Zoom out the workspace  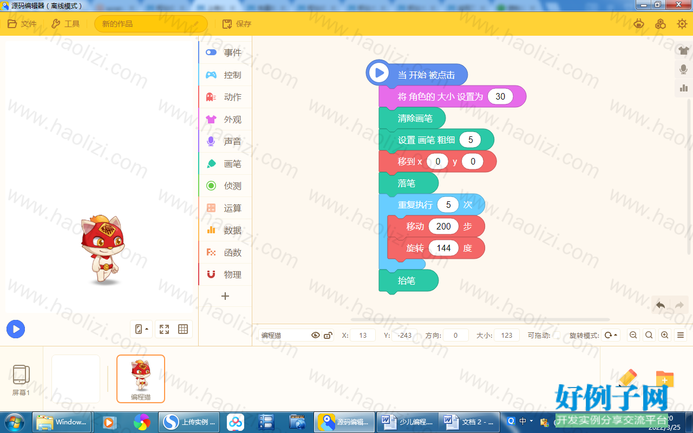pyautogui.click(x=633, y=335)
